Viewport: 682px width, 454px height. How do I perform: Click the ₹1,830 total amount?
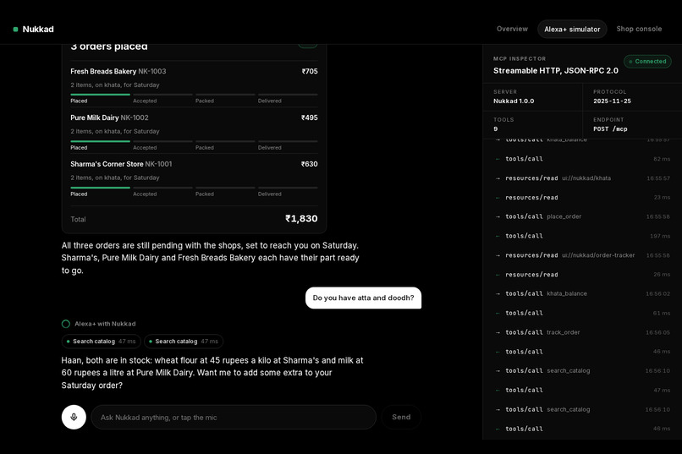pyautogui.click(x=301, y=218)
